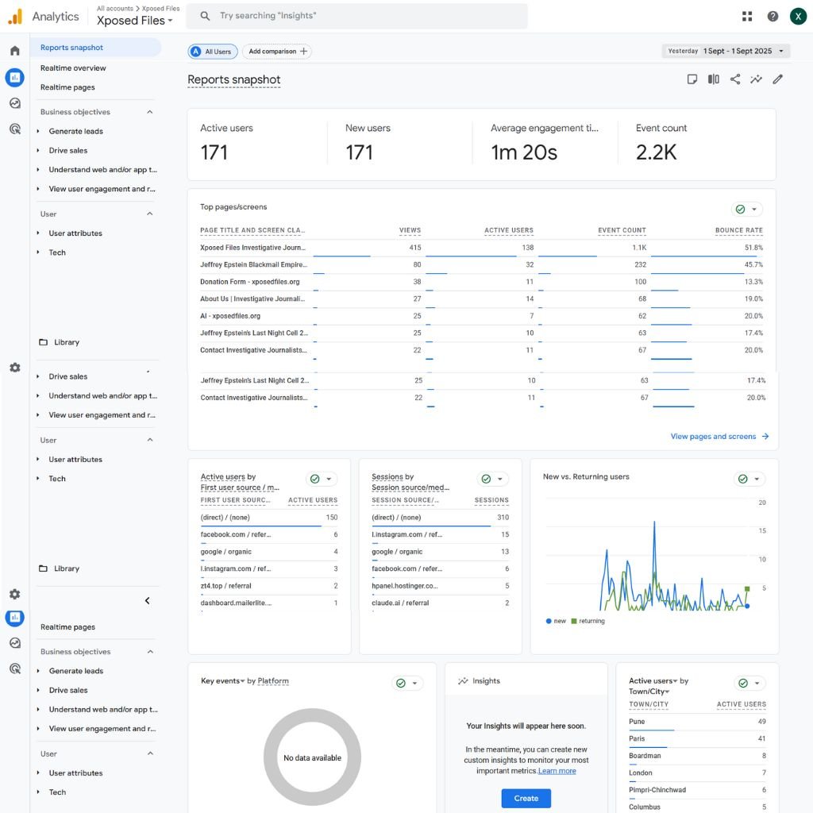Open the Google apps grid icon
This screenshot has height=813, width=813.
click(747, 16)
